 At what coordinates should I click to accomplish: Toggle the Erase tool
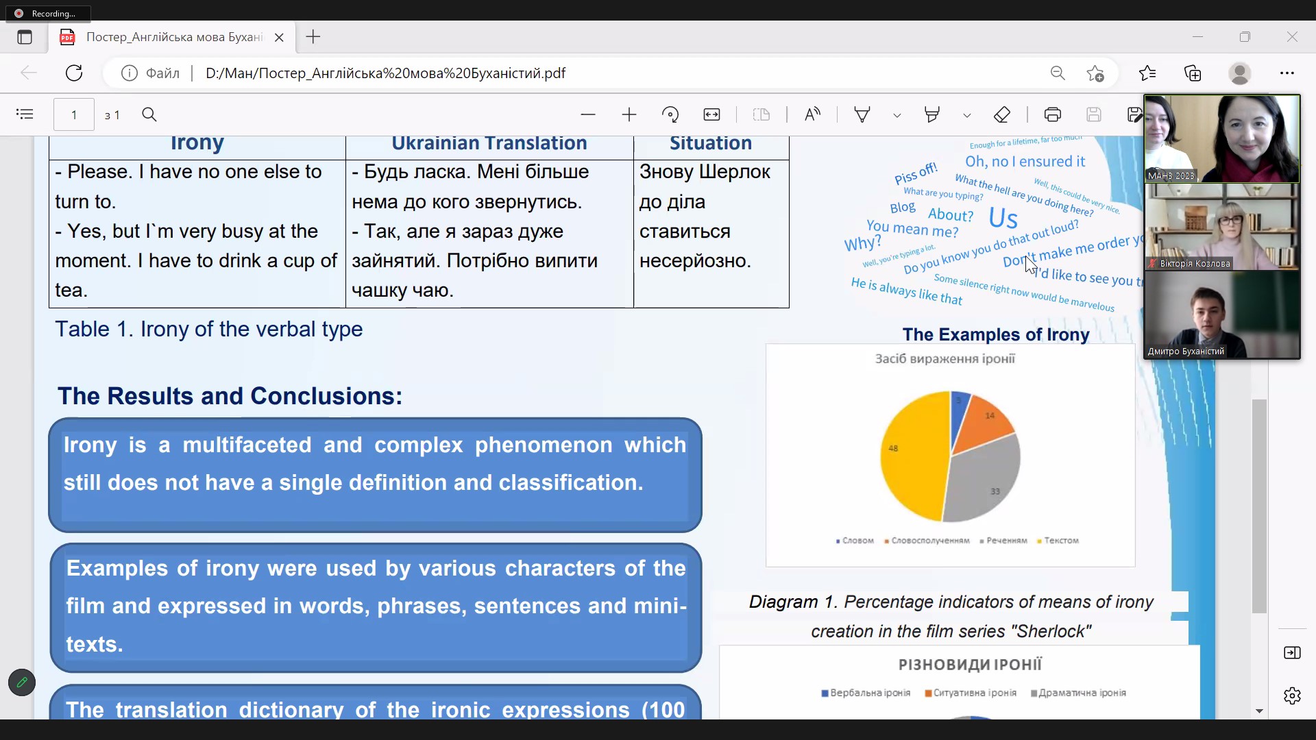(x=1002, y=114)
